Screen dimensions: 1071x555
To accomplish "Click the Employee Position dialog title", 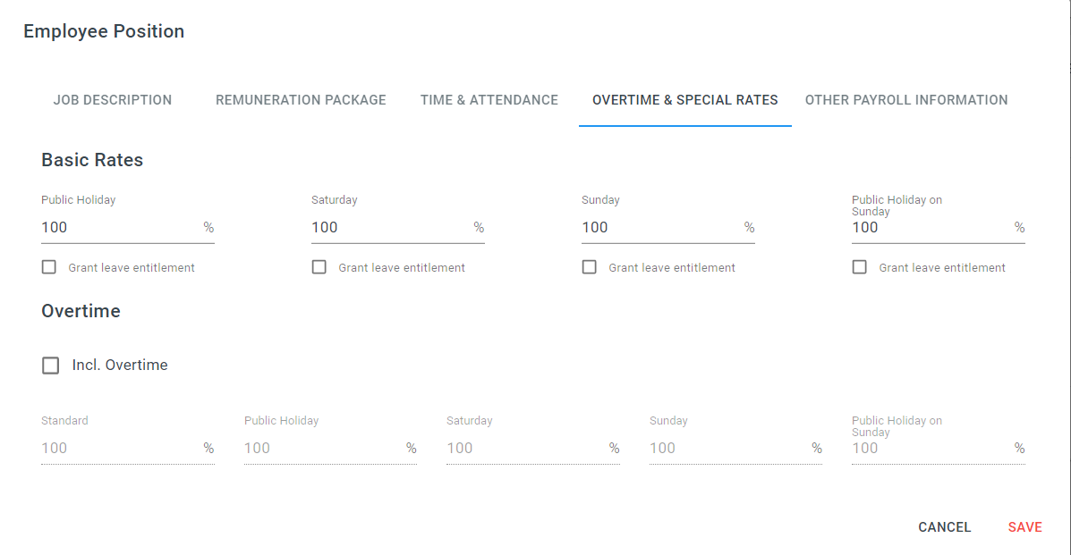I will [x=104, y=31].
